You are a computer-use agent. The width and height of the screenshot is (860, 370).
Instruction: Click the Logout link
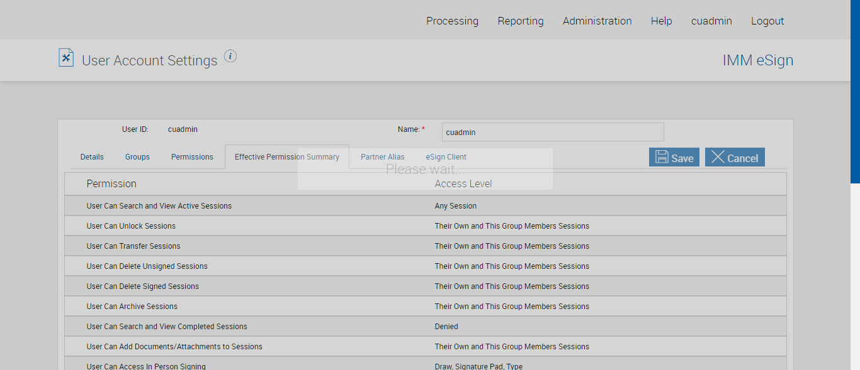[767, 21]
